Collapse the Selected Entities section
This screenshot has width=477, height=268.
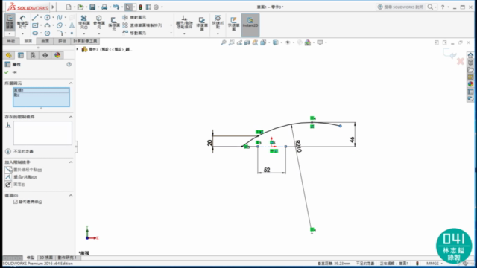tap(71, 83)
